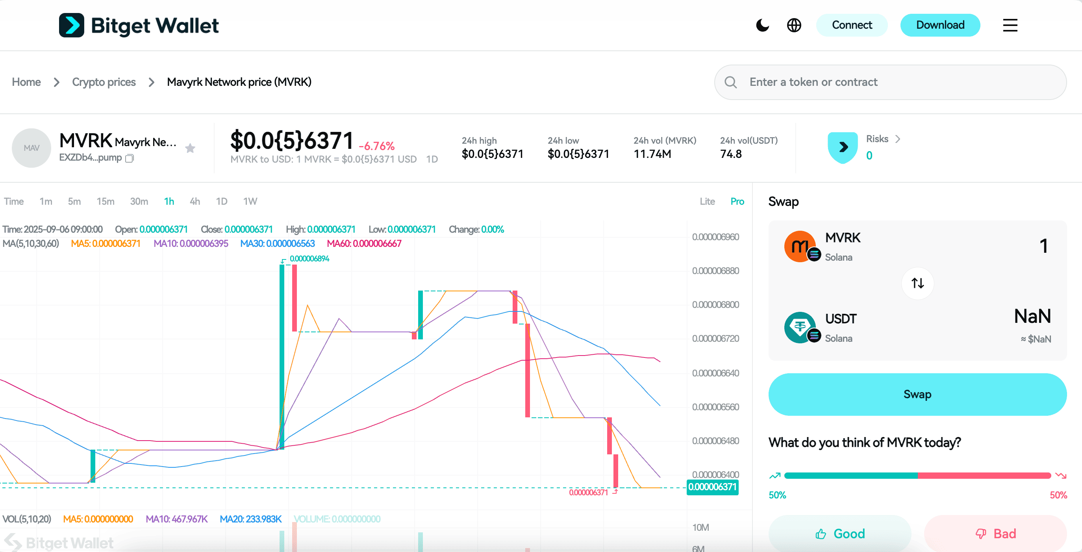Click MA10: 0.000006395 indicator label

coord(191,244)
